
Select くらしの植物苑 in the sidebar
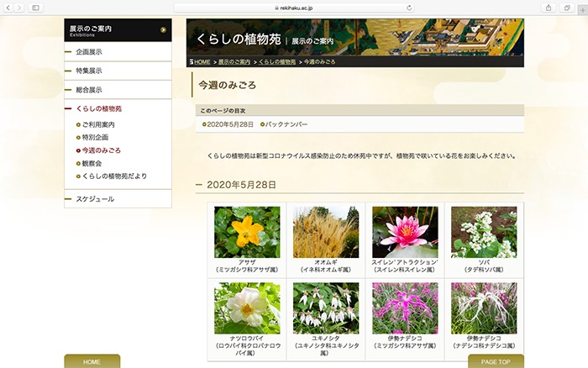(99, 108)
